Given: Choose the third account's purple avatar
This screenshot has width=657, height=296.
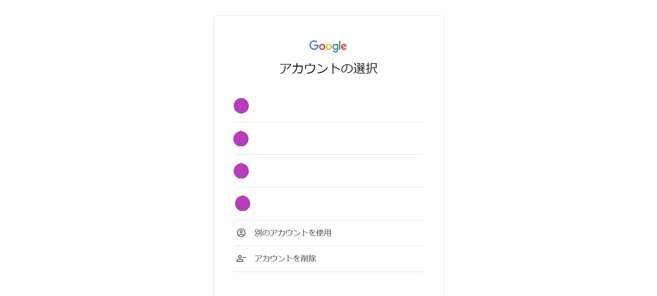Looking at the screenshot, I should [x=241, y=171].
